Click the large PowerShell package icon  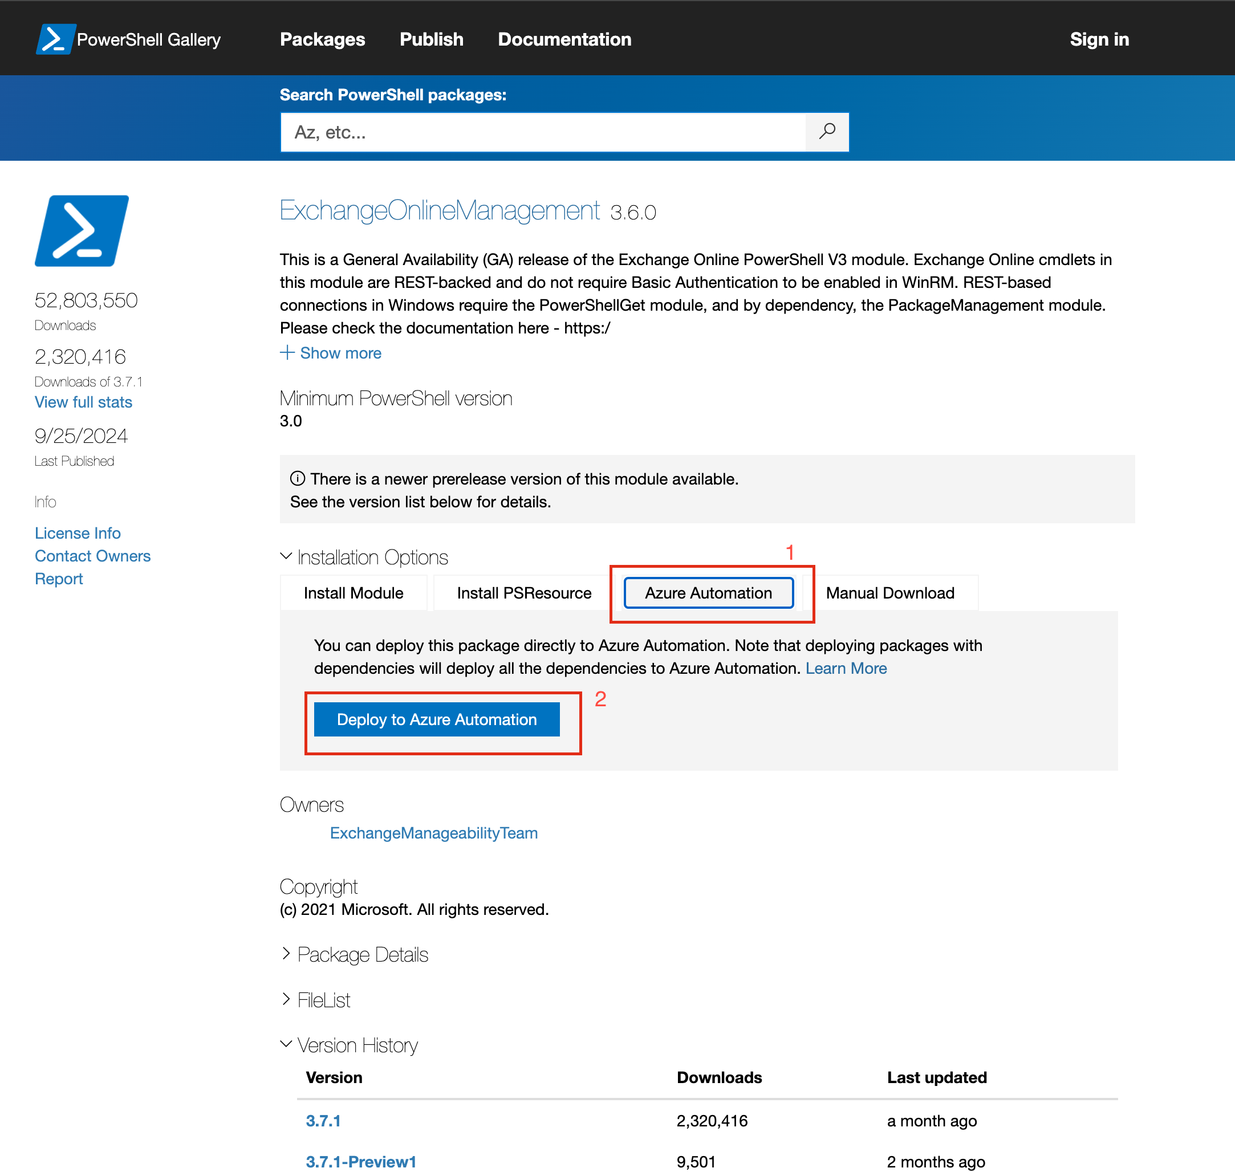coord(82,230)
